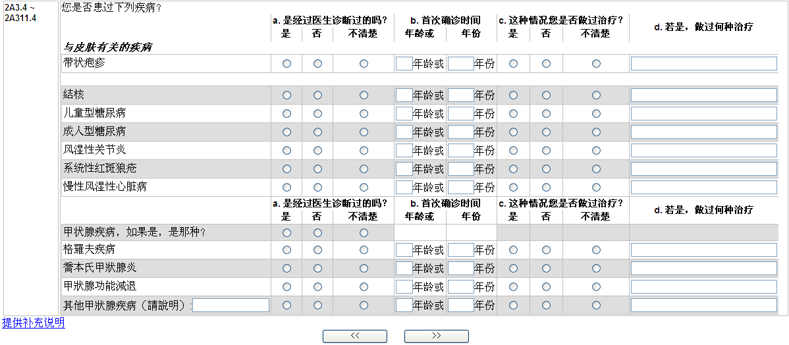Select 否 for 格羅夫疾病 doctor diagnosis
This screenshot has height=345, width=789.
pos(317,250)
